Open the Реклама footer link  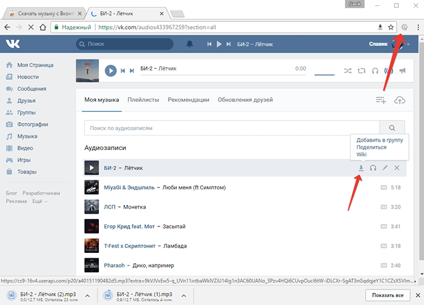click(16, 201)
